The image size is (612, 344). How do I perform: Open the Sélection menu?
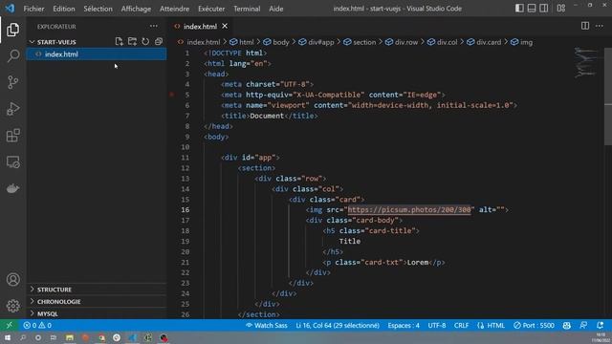click(98, 9)
